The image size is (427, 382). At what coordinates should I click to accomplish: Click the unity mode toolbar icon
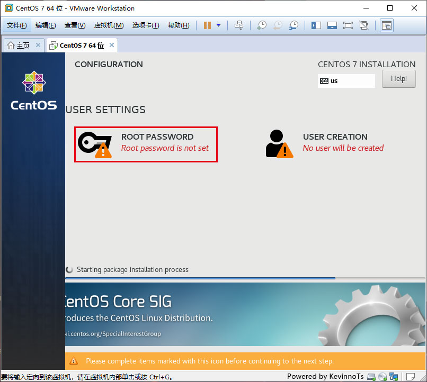pyautogui.click(x=364, y=25)
